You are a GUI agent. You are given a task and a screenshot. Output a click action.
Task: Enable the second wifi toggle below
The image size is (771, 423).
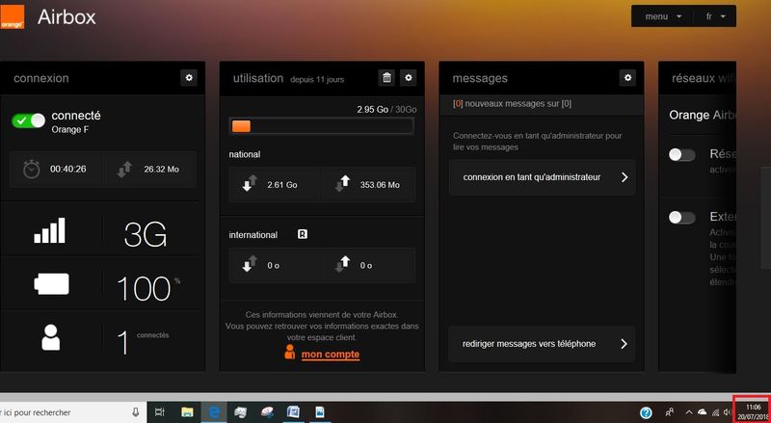click(x=682, y=217)
